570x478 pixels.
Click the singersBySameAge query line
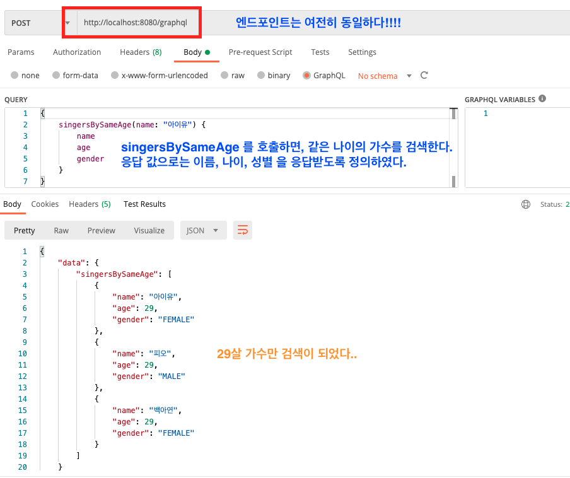tap(132, 125)
